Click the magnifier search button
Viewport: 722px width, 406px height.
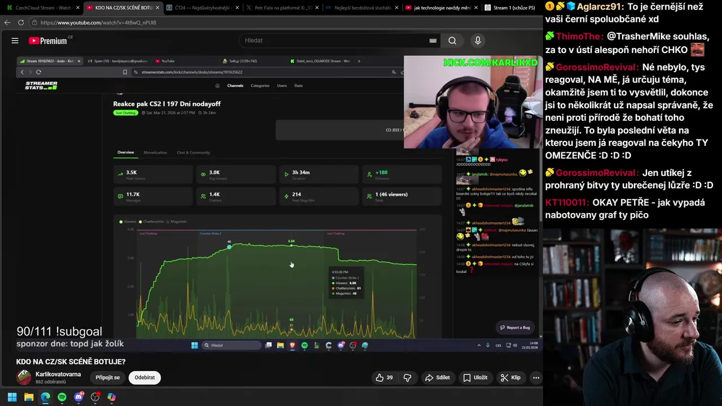(x=452, y=41)
